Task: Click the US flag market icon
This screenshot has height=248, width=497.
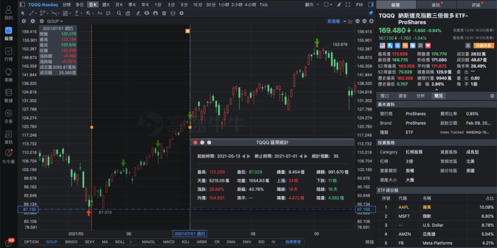Action: point(382,46)
